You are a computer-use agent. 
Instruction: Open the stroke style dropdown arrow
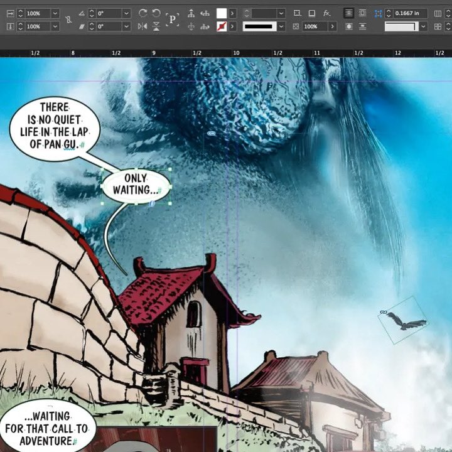(281, 26)
